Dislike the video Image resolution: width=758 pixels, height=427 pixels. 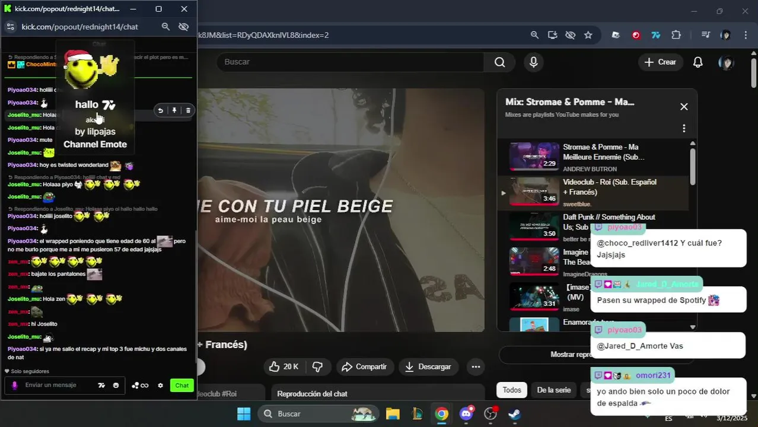click(x=318, y=367)
